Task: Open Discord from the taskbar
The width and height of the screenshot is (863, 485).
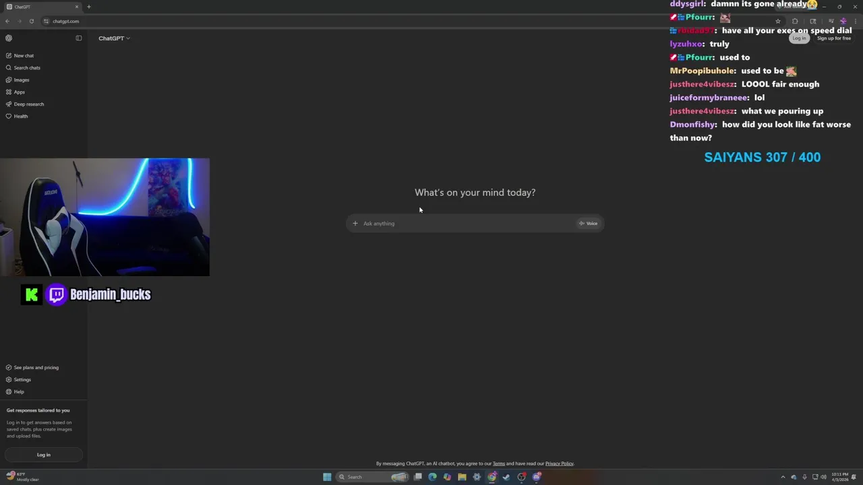Action: 537,477
